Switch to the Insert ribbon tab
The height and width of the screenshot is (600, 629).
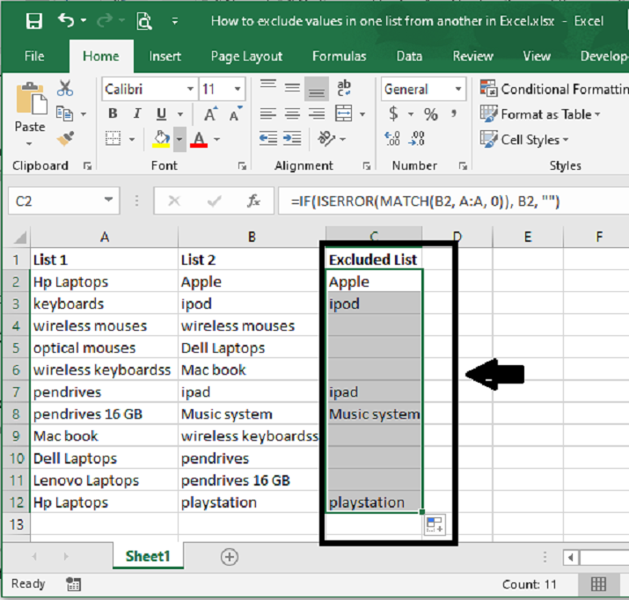coord(165,56)
